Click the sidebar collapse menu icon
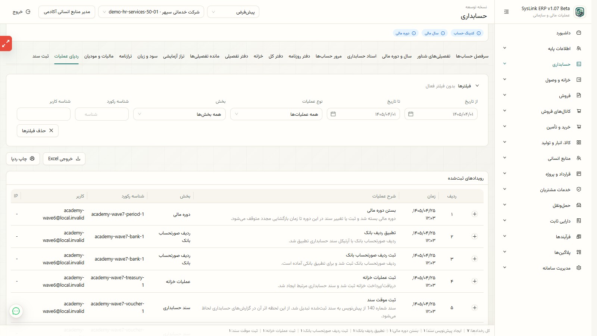The width and height of the screenshot is (597, 336). (x=506, y=12)
